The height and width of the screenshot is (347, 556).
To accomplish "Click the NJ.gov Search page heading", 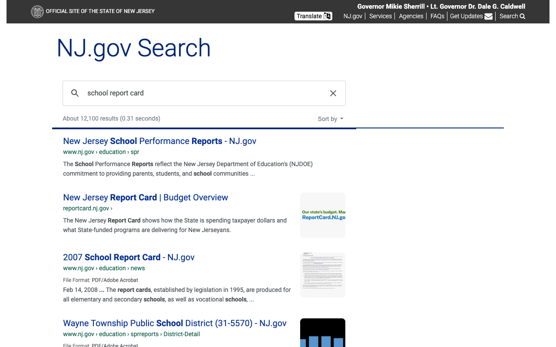I will [134, 48].
